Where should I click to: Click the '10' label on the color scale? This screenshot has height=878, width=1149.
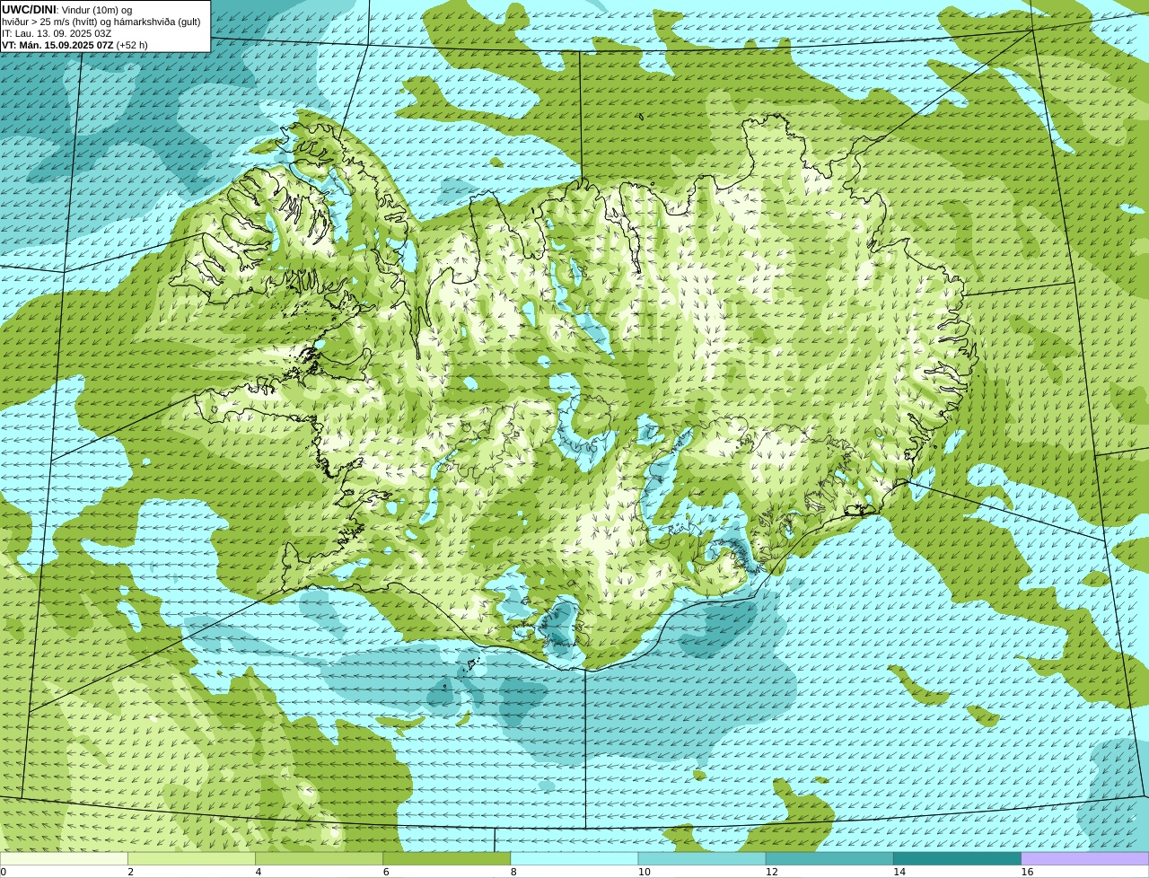tap(644, 872)
